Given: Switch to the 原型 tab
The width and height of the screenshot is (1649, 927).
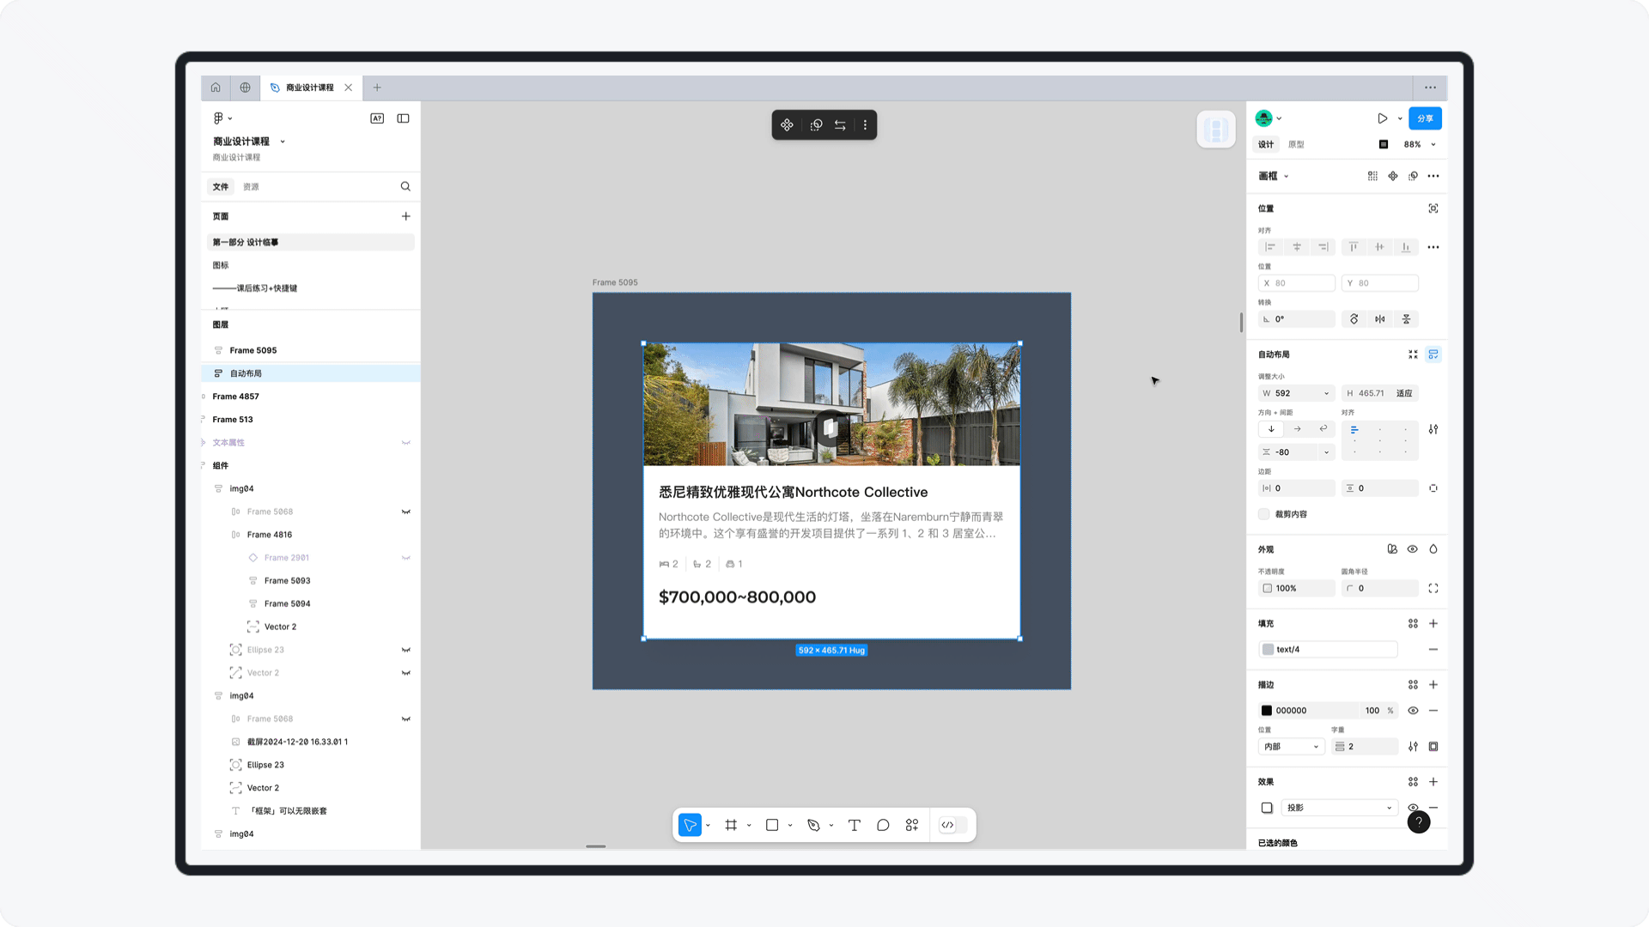Looking at the screenshot, I should pyautogui.click(x=1296, y=144).
